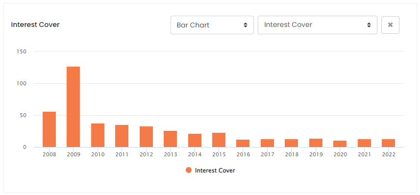Click the 2020 bar

(340, 144)
